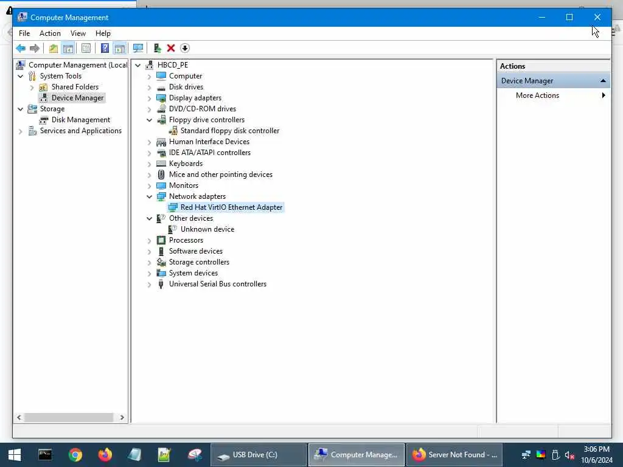
Task: Select Red Hat VirtIO Ethernet Adapter
Action: tap(231, 207)
